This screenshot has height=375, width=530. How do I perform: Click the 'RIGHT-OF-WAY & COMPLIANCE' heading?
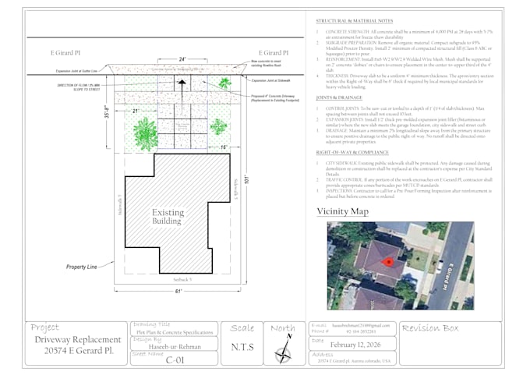(352, 152)
